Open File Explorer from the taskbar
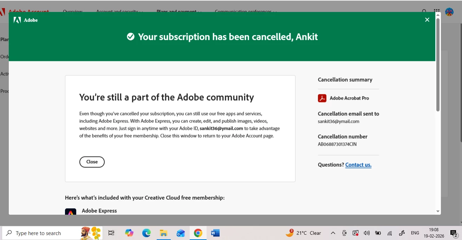This screenshot has height=240, width=462. tap(163, 233)
